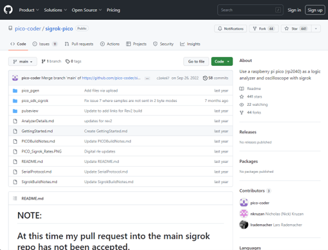Open the Contributors heading link
The width and height of the screenshot is (328, 250).
pyautogui.click(x=255, y=191)
